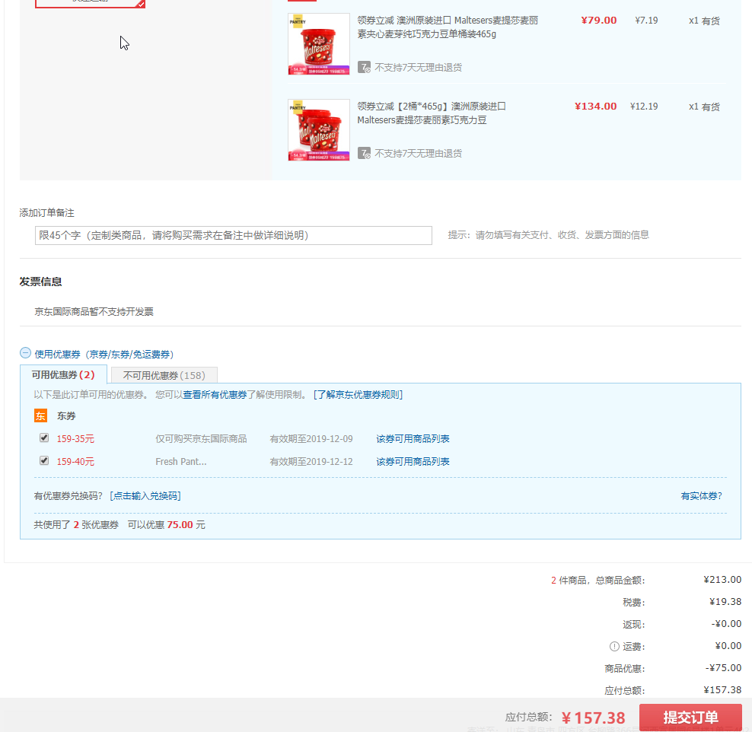
Task: Click the -¥75.00 discount amount
Action: coord(723,668)
